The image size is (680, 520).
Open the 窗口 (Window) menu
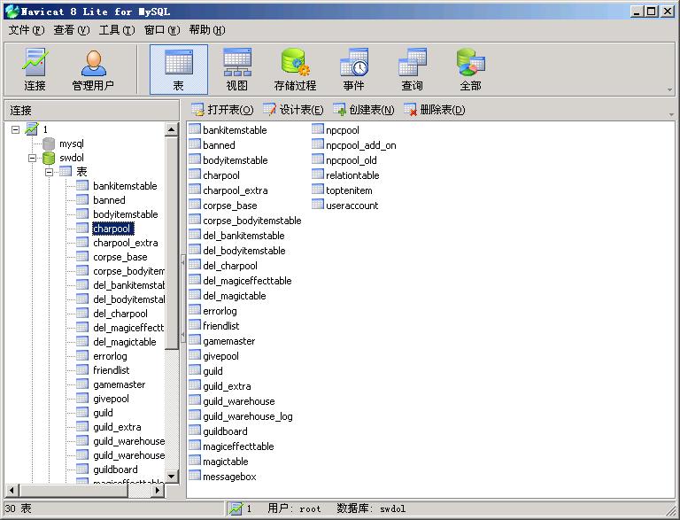(x=162, y=30)
